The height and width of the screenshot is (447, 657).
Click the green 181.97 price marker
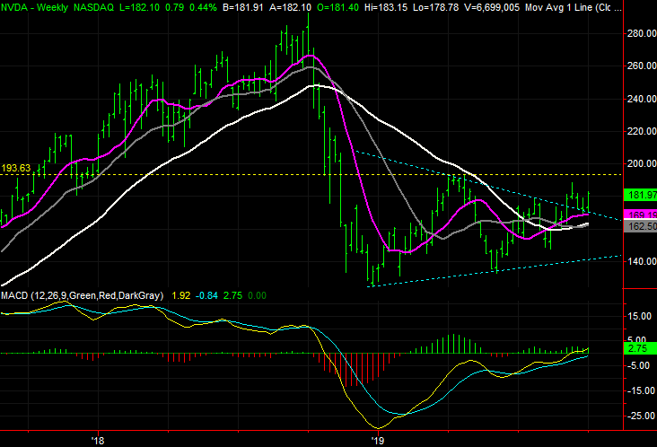pos(640,195)
